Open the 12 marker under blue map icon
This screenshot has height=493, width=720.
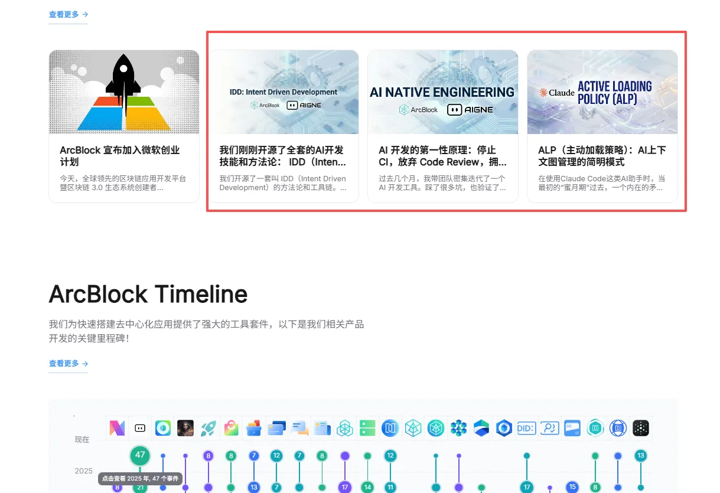[390, 456]
